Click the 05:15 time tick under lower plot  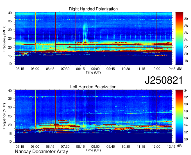point(20,147)
